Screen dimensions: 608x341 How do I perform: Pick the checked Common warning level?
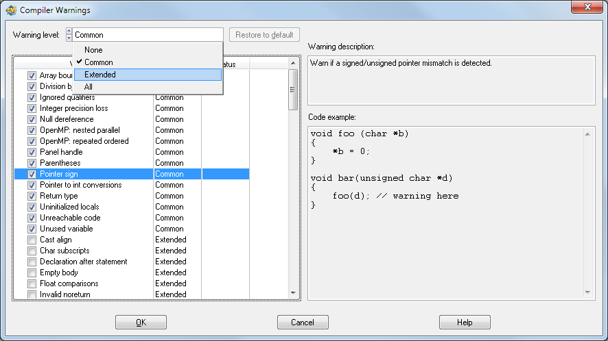point(98,62)
